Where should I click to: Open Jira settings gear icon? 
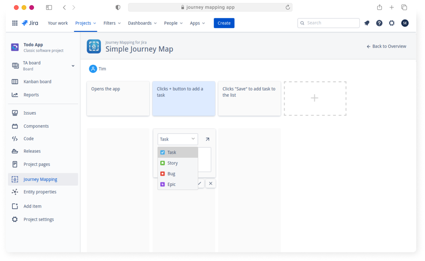pyautogui.click(x=392, y=23)
